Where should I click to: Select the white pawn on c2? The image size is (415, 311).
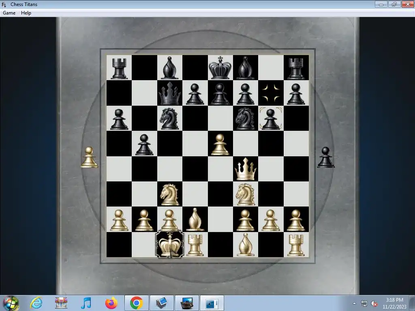[170, 220]
